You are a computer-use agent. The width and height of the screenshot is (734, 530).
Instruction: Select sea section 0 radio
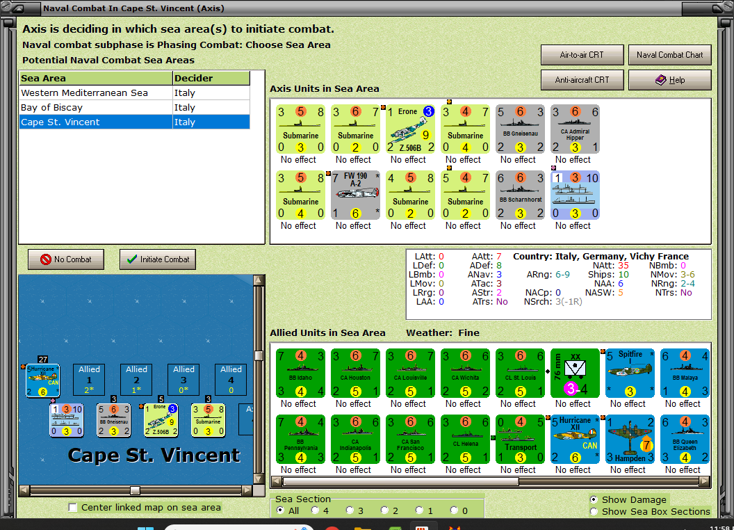454,510
